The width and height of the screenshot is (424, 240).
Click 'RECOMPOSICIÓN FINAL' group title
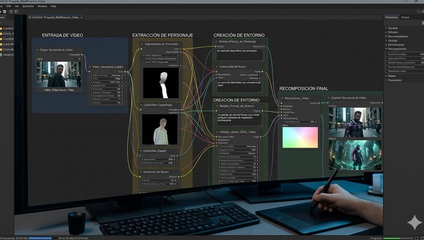pos(304,89)
